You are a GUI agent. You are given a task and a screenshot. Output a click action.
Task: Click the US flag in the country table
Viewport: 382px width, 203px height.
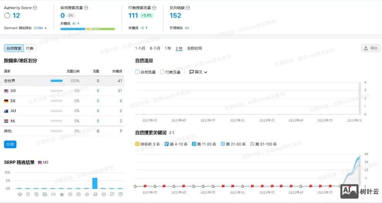(x=7, y=91)
